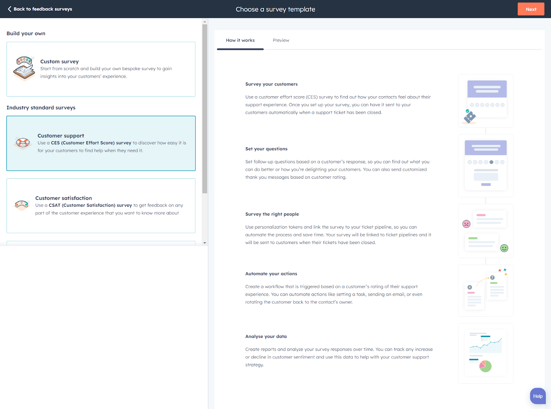Image resolution: width=551 pixels, height=409 pixels.
Task: Click the Customer support lifebuoy icon
Action: [x=22, y=143]
